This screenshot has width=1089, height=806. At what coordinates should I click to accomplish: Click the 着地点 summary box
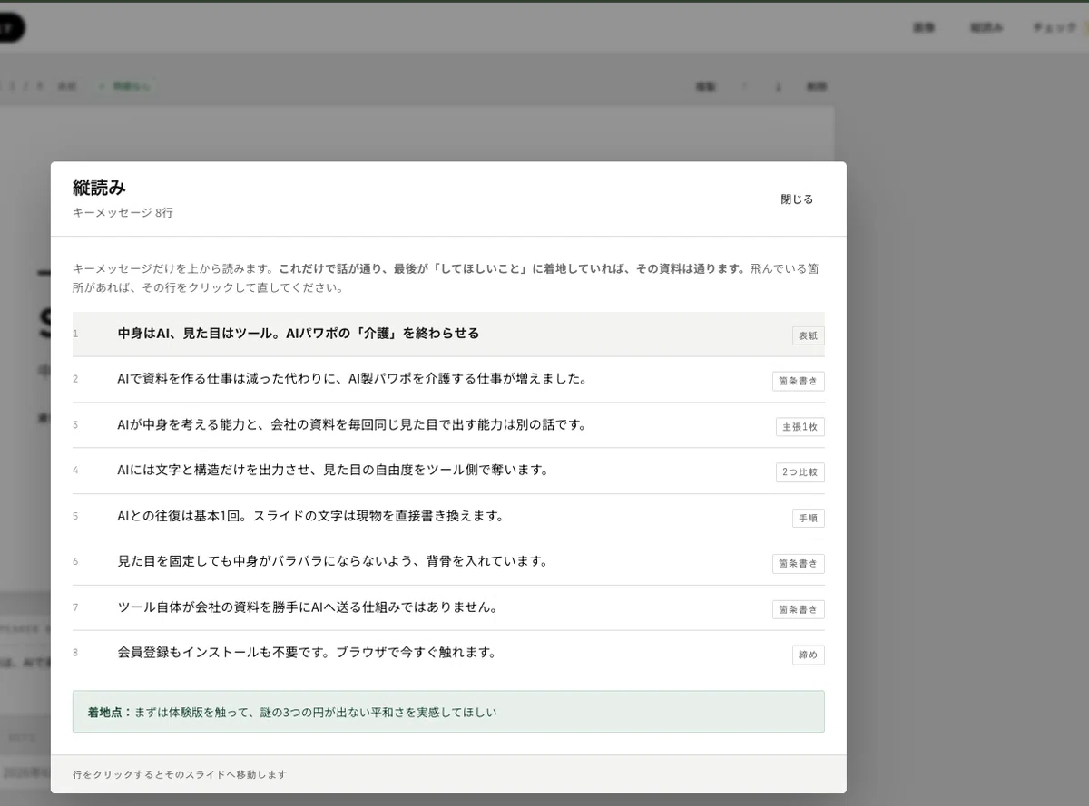[448, 712]
